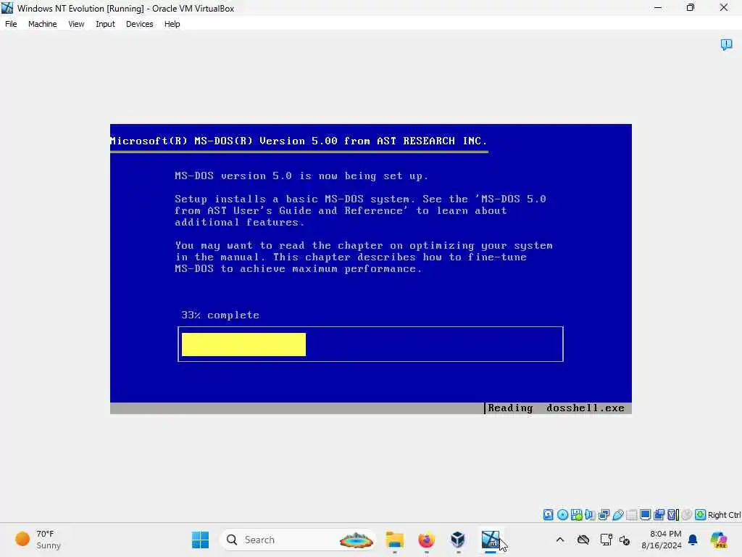The width and height of the screenshot is (742, 557).
Task: Click the shared folders status icon
Action: point(631,515)
